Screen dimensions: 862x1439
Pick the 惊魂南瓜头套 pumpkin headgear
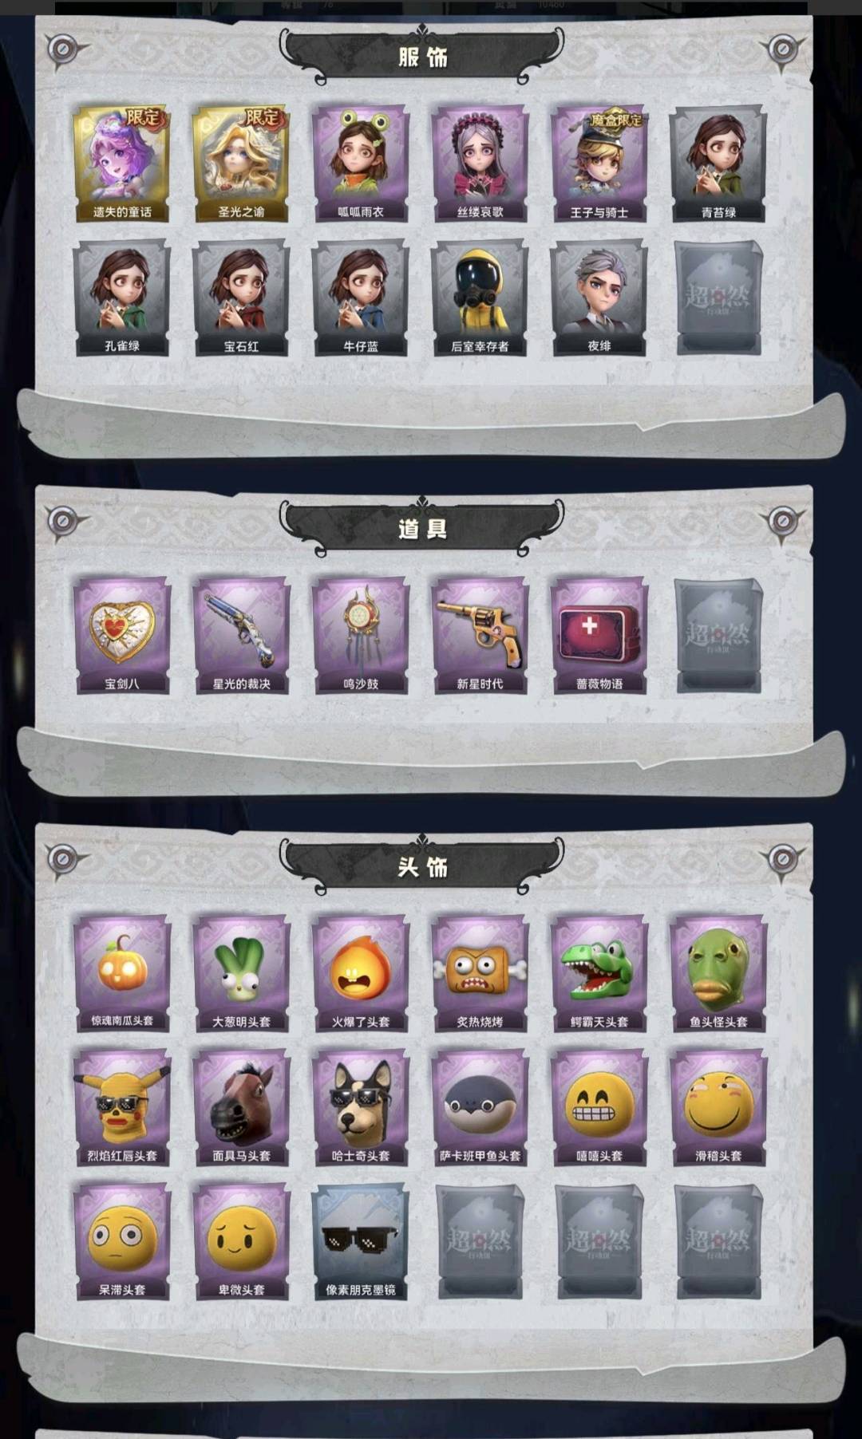tap(121, 973)
